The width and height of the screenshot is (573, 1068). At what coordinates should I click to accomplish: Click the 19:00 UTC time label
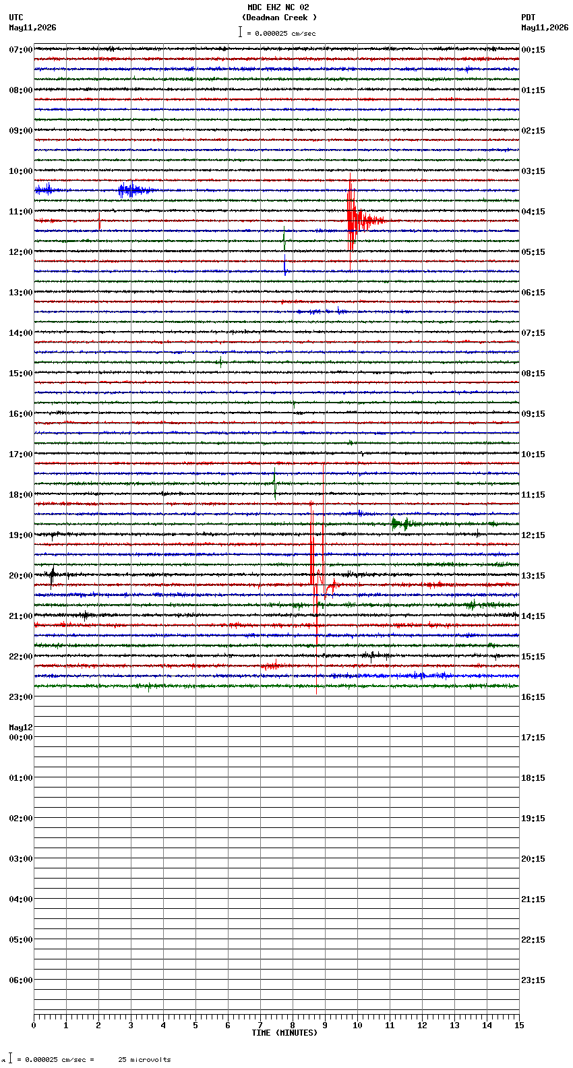click(x=21, y=535)
